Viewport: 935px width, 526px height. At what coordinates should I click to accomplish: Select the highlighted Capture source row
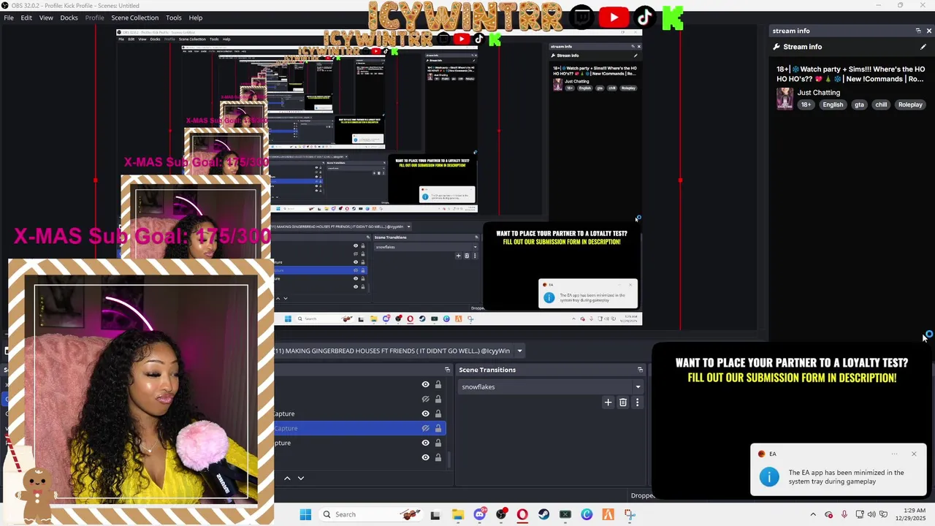359,428
